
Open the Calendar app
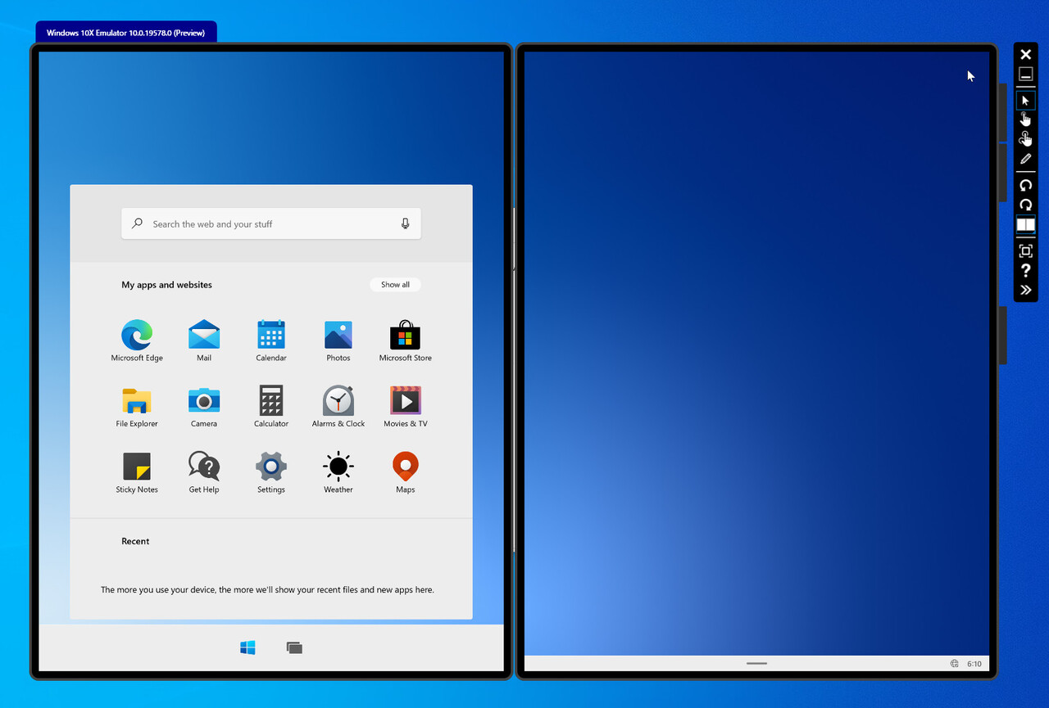(x=271, y=340)
